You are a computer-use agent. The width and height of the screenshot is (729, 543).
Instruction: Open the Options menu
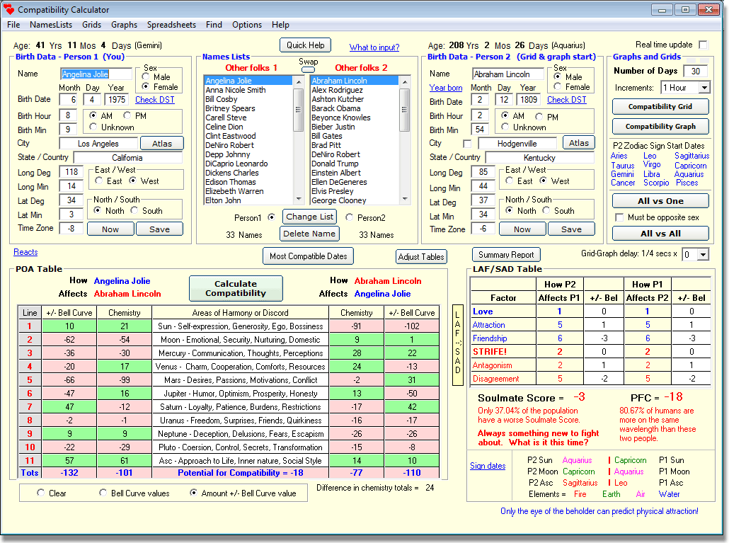click(246, 24)
